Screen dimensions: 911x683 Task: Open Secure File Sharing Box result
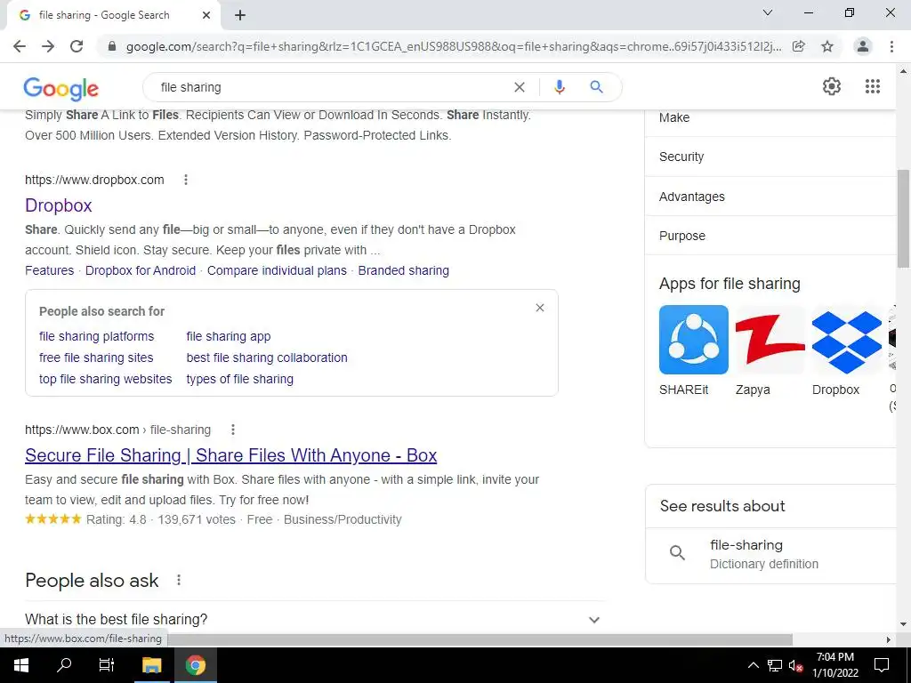pos(230,455)
